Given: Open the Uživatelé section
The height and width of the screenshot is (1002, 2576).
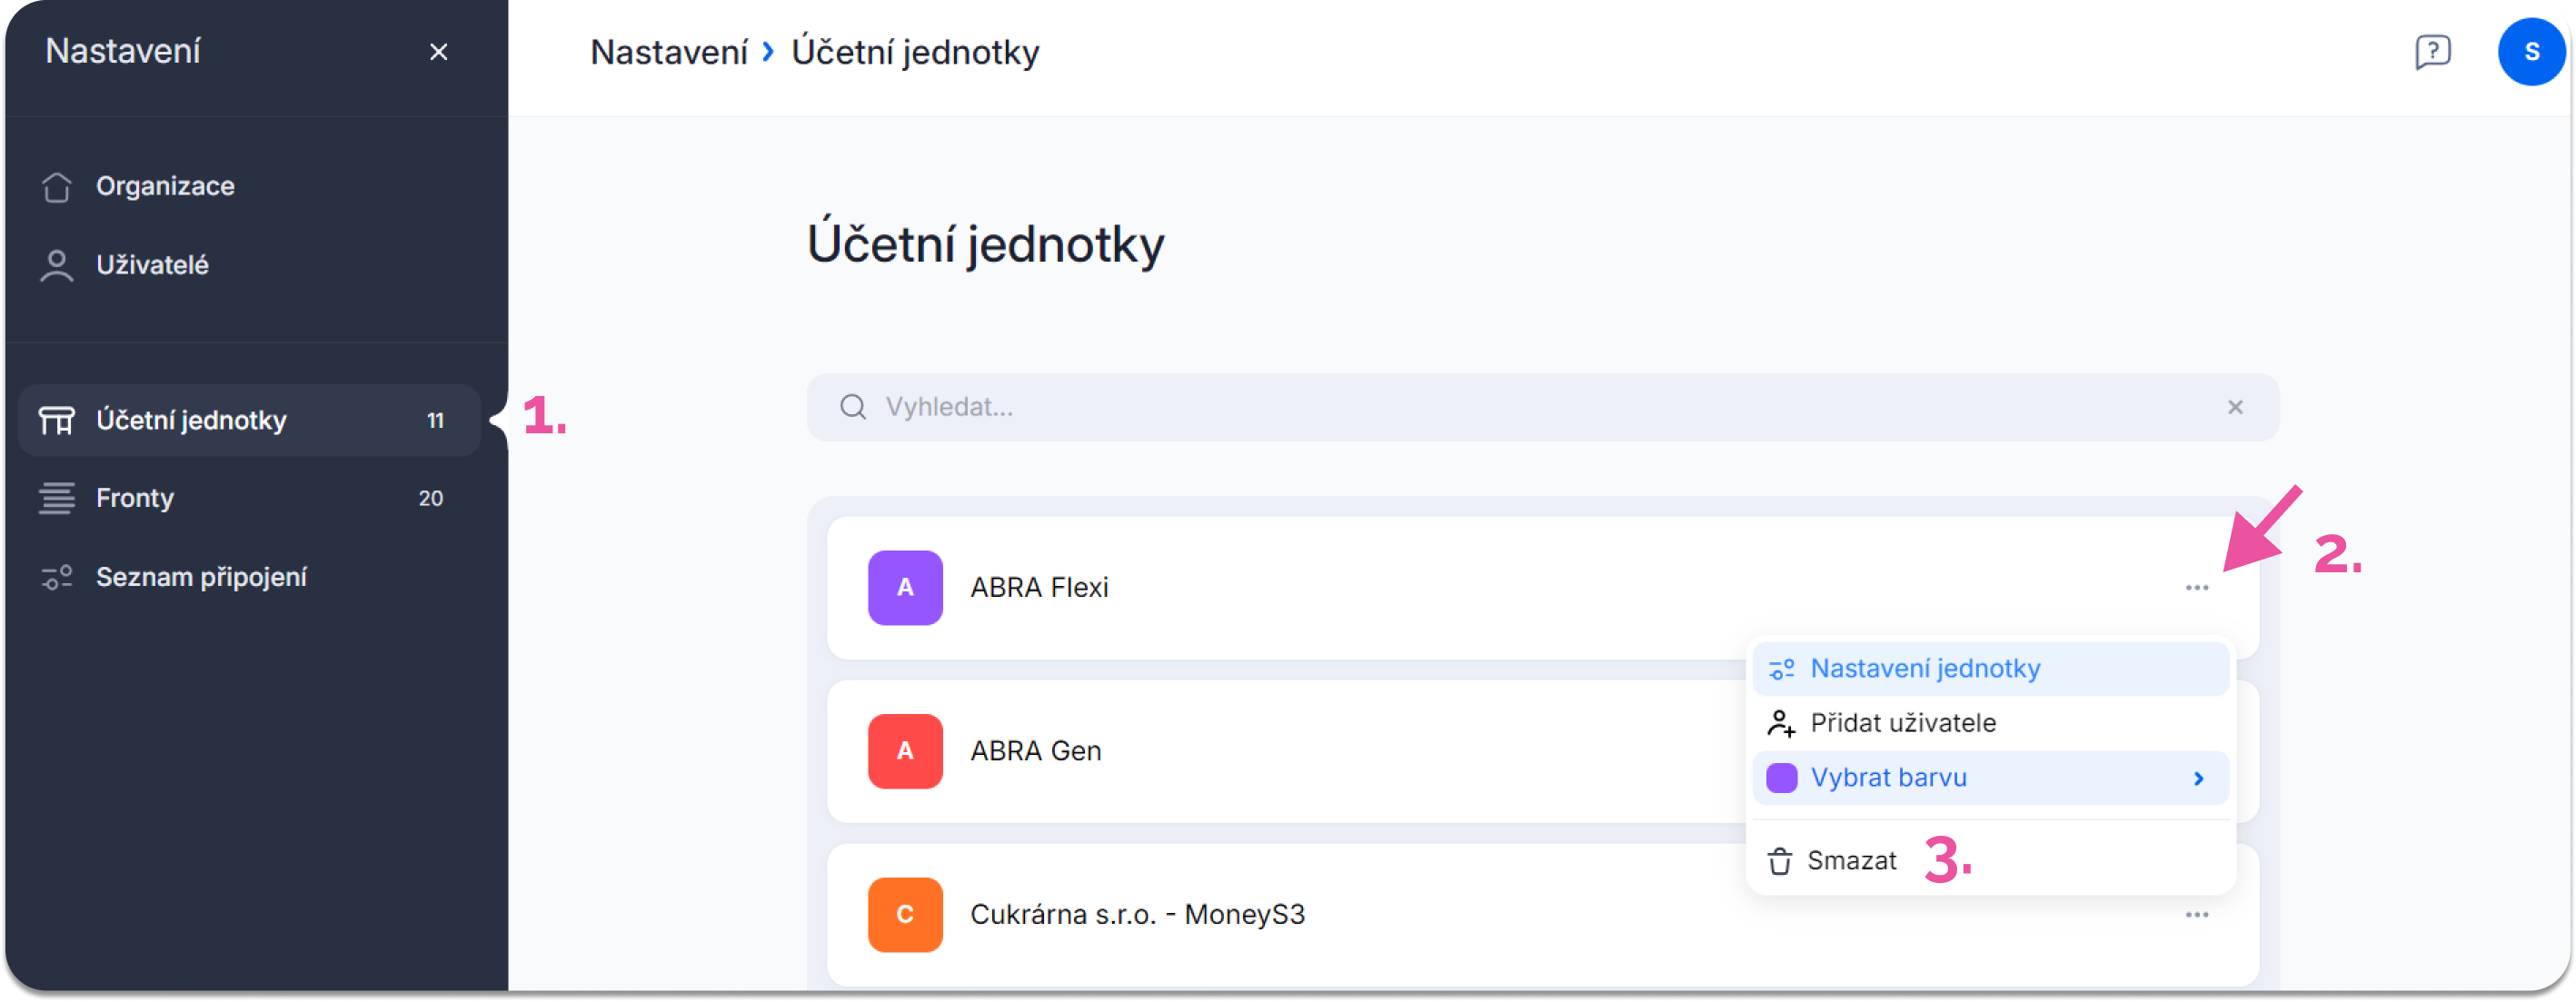Looking at the screenshot, I should click(x=152, y=265).
